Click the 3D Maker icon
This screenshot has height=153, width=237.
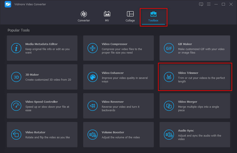click(16, 77)
